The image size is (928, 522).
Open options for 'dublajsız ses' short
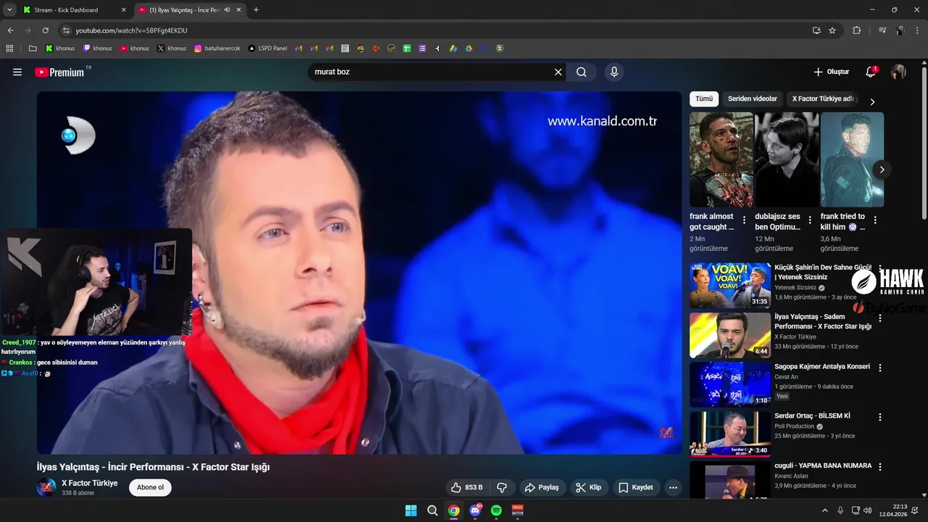click(x=810, y=220)
